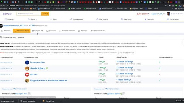Viewport: 184px width, 103px height.
Task: Click the Шедевры Рекламы channel avatar
Action: tap(1, 26)
